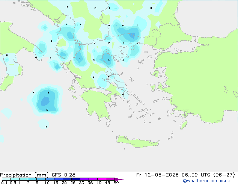The height and width of the screenshot is (184, 238).
Task: Pick the 10–15 mm legend color box
Action: [50, 179]
